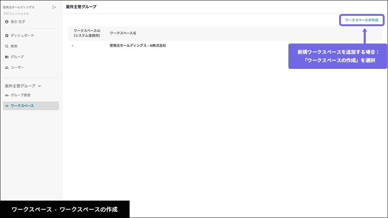
Task: Open the 受発注ホールディングス - N株式会社 workspace row
Action: [225, 46]
